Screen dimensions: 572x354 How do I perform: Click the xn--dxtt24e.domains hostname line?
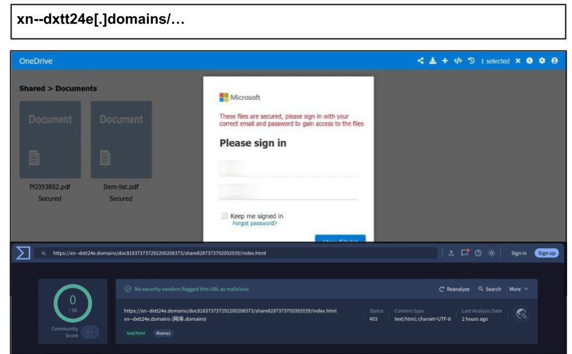(x=165, y=319)
